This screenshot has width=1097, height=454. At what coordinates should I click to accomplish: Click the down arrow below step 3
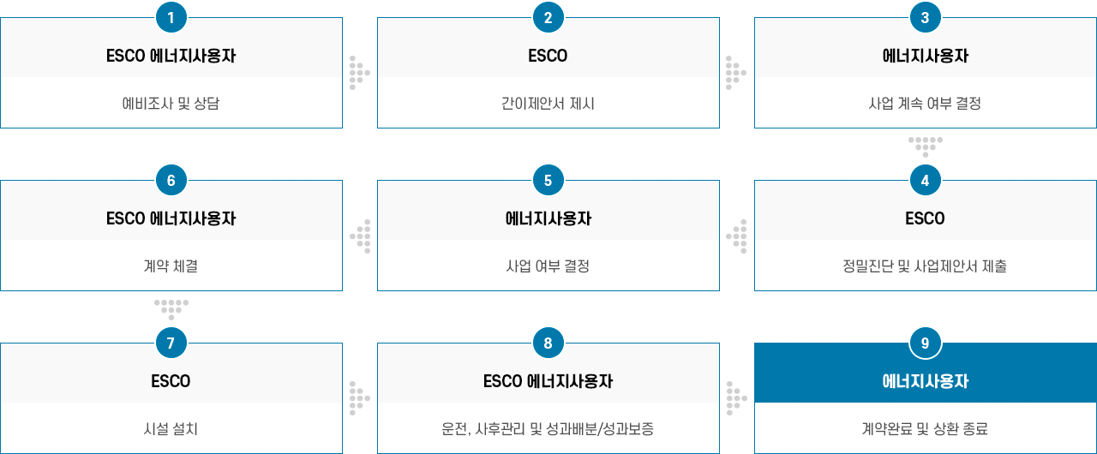point(925,146)
